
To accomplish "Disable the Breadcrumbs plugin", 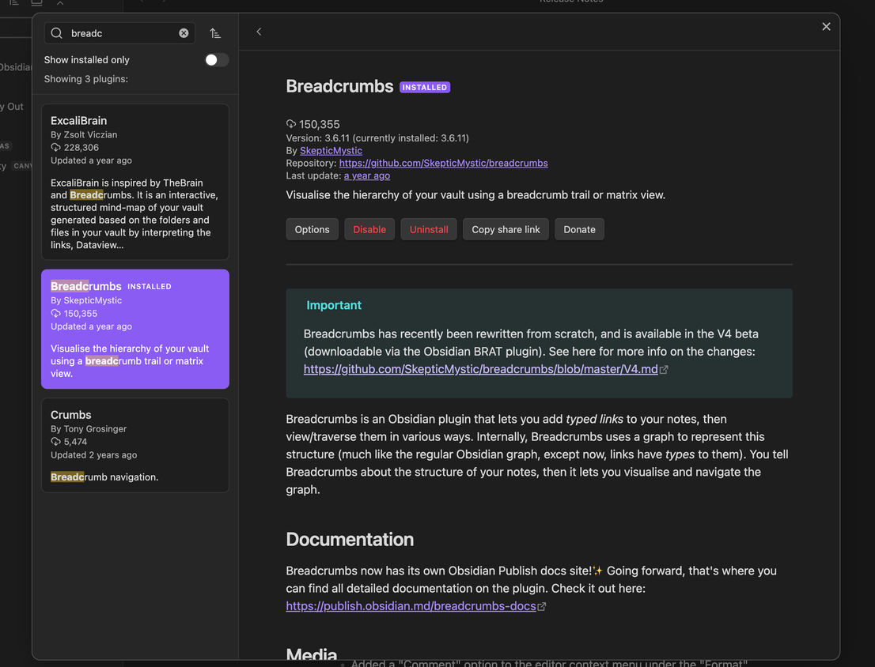I will click(x=369, y=229).
